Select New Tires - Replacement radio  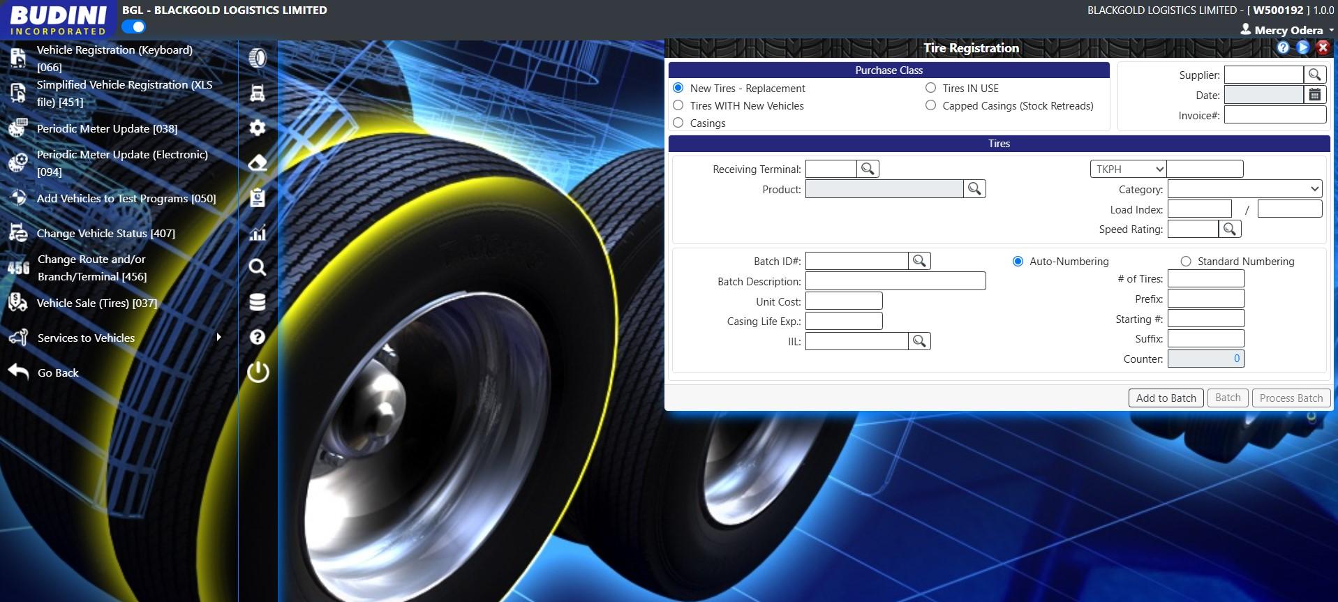[678, 88]
